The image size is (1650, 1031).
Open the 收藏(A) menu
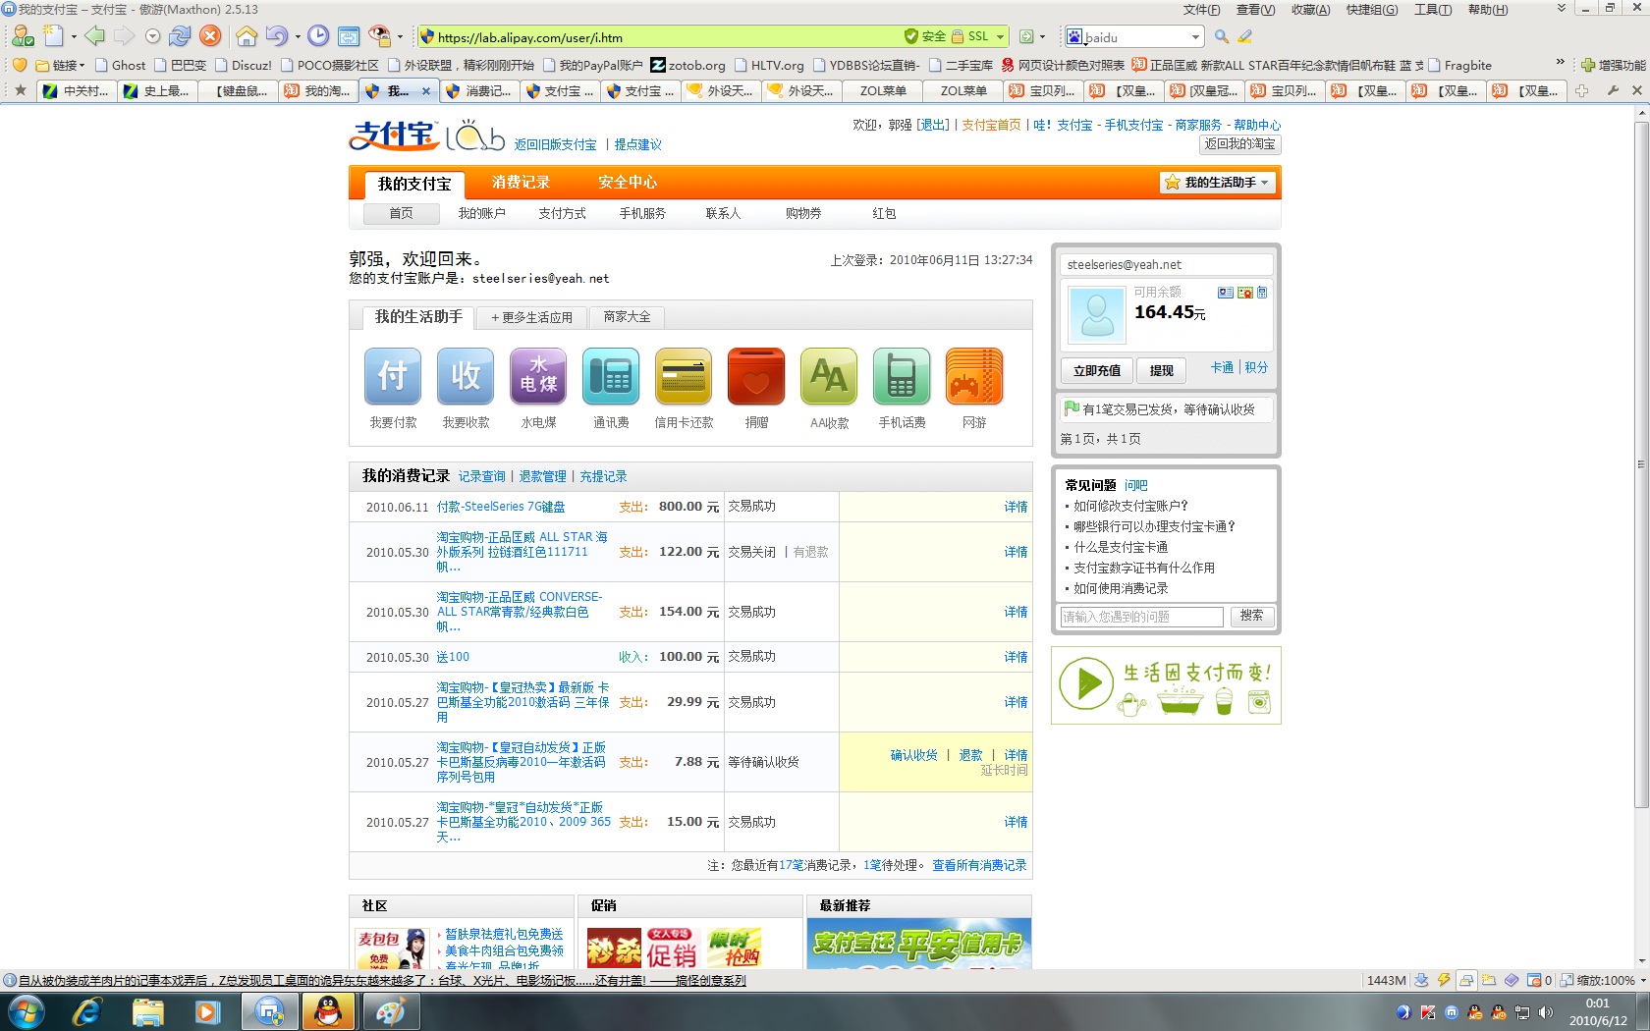[x=1310, y=10]
